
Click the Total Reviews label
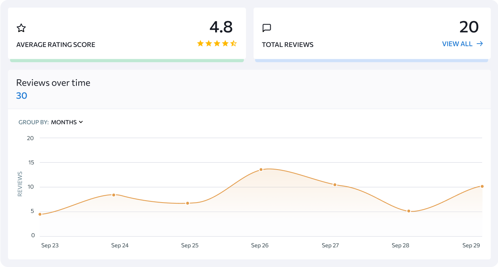[288, 45]
